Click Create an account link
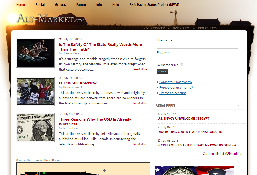 [x=172, y=93]
